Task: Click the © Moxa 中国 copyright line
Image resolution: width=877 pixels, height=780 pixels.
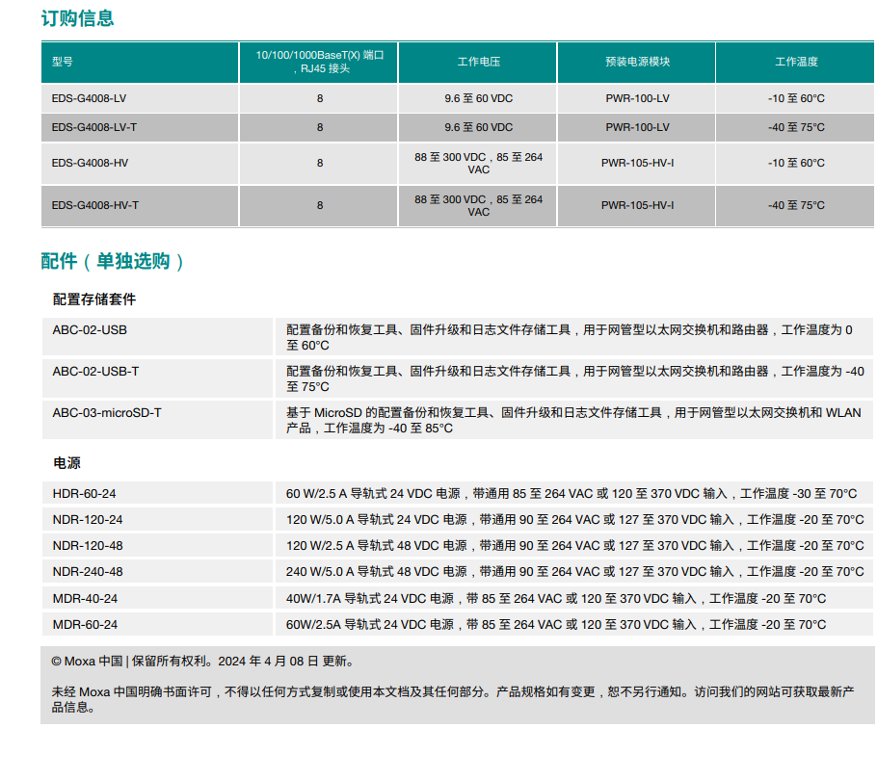Action: [x=202, y=662]
